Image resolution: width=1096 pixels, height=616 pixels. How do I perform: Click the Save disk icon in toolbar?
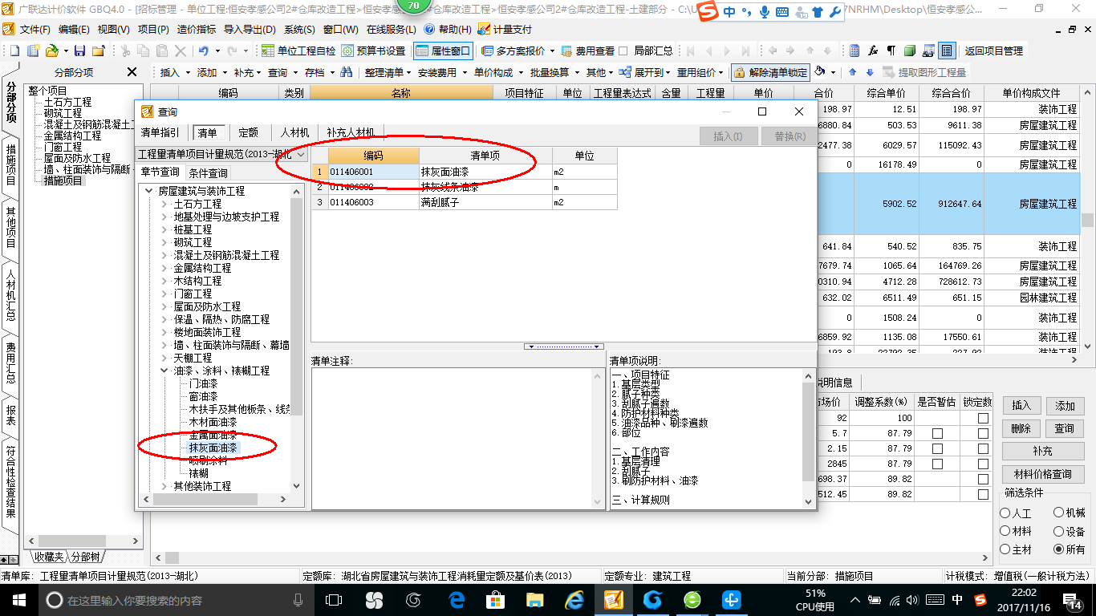pyautogui.click(x=79, y=51)
